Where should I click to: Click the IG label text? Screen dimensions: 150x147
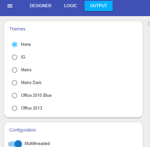coord(23,57)
